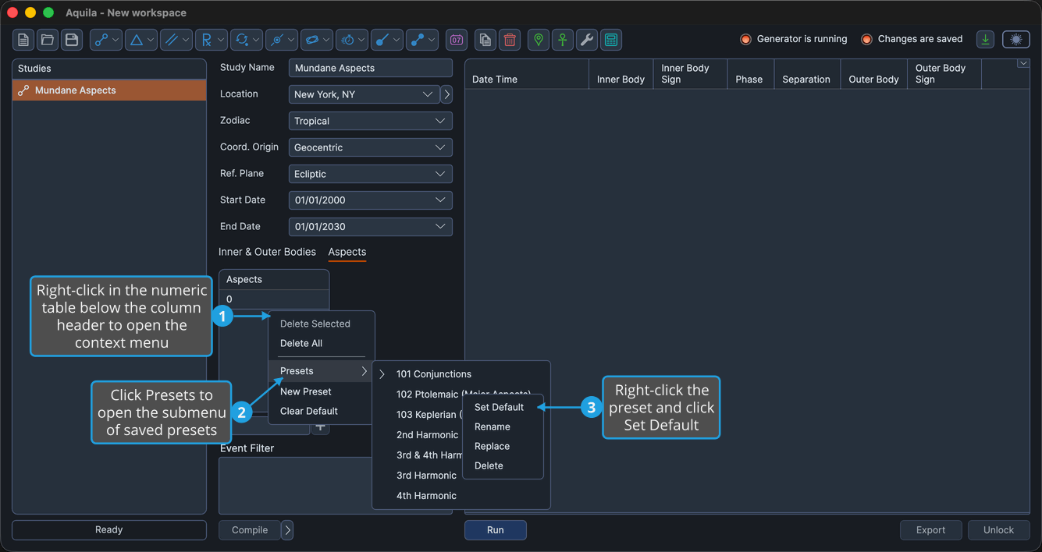This screenshot has height=552, width=1042.
Task: Click the green ankh symbol icon
Action: (x=563, y=40)
